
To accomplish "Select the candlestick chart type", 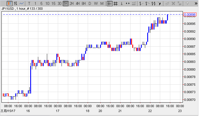I will pos(9,3).
